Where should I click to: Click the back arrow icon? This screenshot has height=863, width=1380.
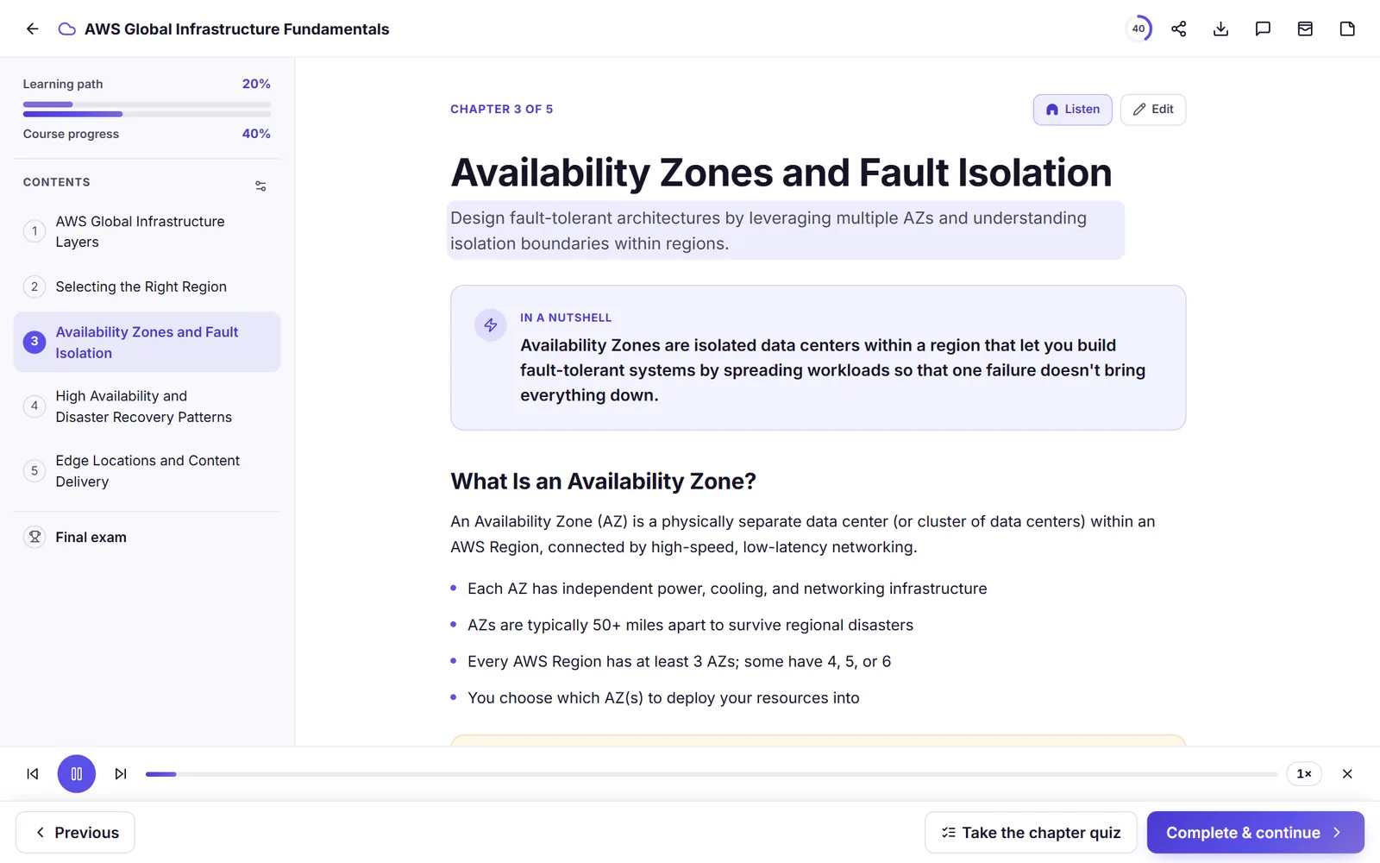pyautogui.click(x=32, y=28)
